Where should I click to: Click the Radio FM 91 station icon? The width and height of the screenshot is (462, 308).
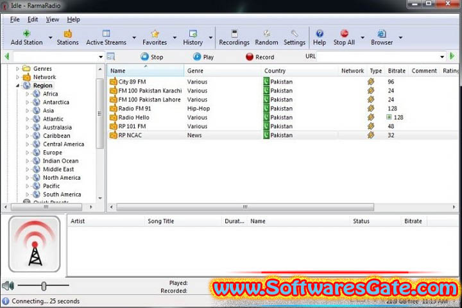coord(114,108)
